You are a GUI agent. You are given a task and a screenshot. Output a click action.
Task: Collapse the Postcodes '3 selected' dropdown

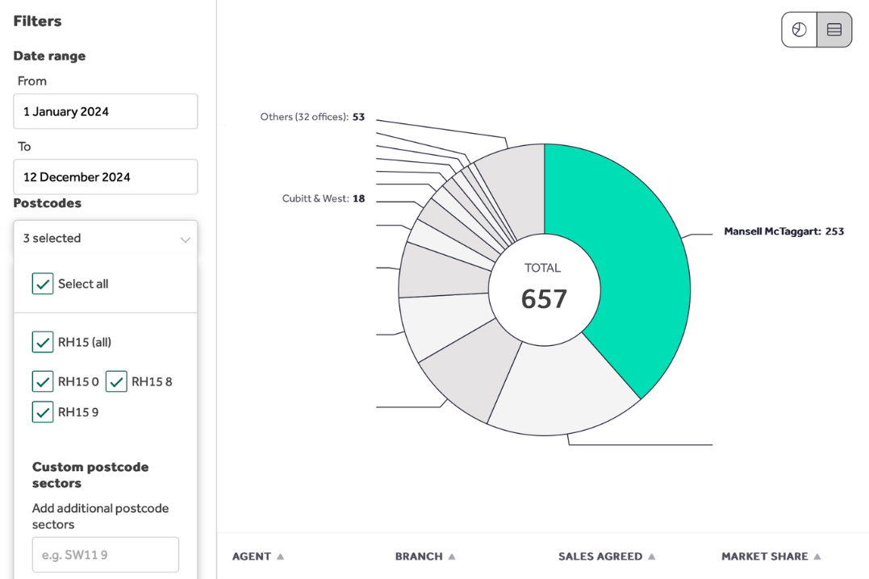click(x=106, y=238)
